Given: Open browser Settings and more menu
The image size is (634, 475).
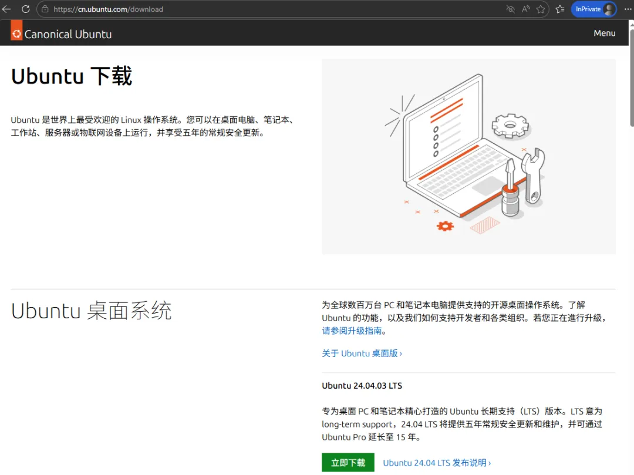Looking at the screenshot, I should pos(628,9).
